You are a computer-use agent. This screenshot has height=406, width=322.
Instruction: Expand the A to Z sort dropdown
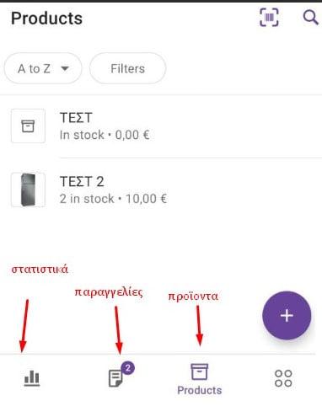coord(43,68)
